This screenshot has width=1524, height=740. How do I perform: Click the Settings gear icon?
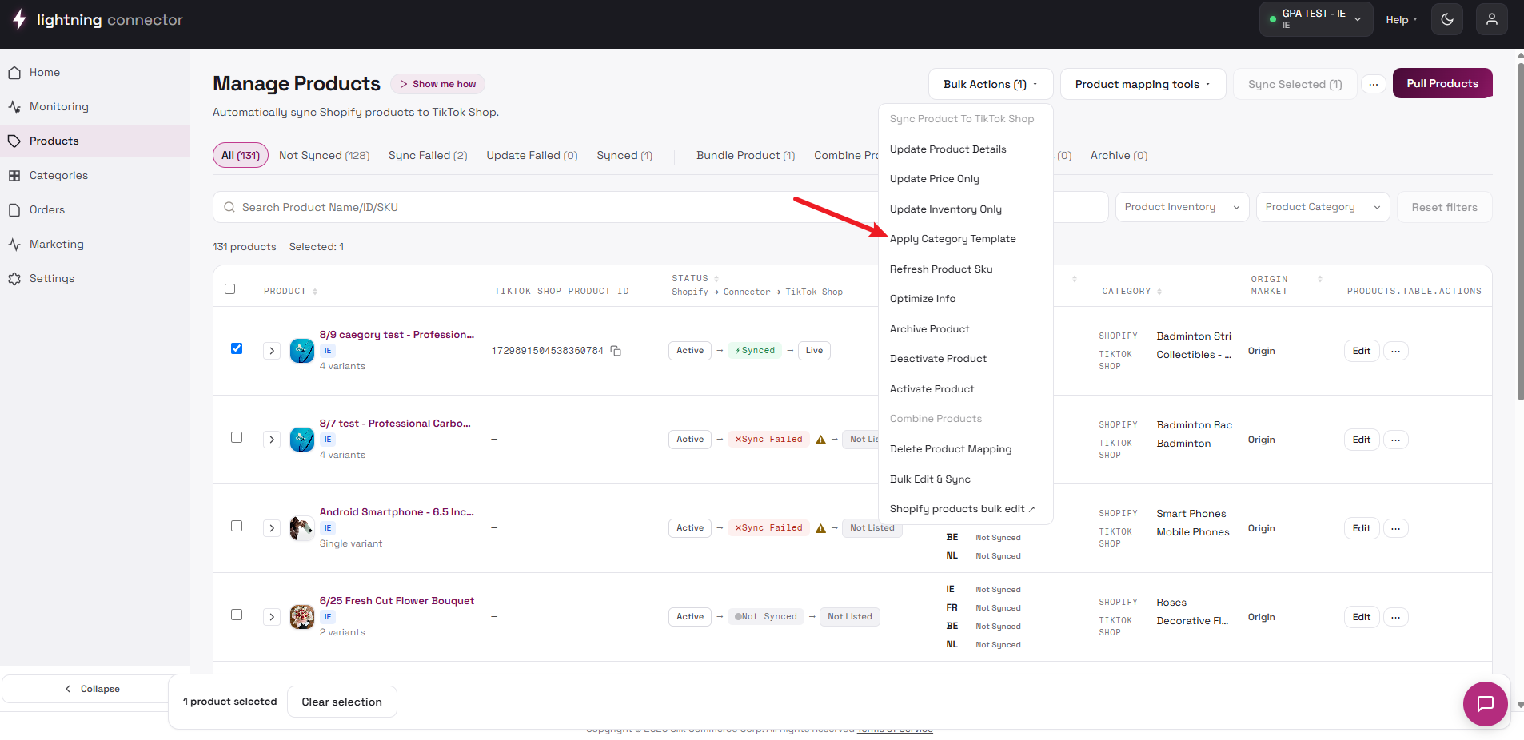click(x=14, y=279)
